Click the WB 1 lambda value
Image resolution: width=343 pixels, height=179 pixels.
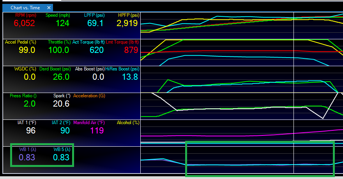pos(27,158)
